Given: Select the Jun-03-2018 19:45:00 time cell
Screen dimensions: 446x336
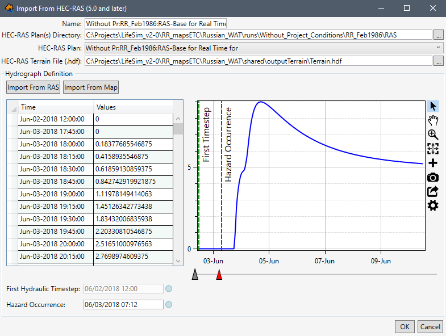Looking at the screenshot, I should point(56,232).
